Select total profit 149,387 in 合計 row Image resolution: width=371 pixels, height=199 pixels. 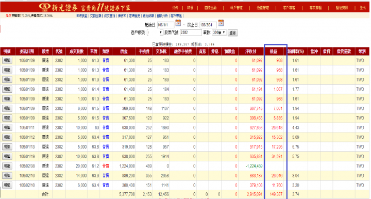point(276,194)
